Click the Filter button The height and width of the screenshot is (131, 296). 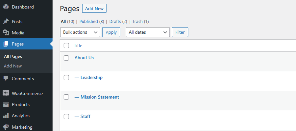180,32
